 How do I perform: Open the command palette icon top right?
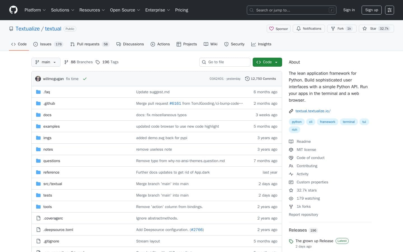coord(390,10)
